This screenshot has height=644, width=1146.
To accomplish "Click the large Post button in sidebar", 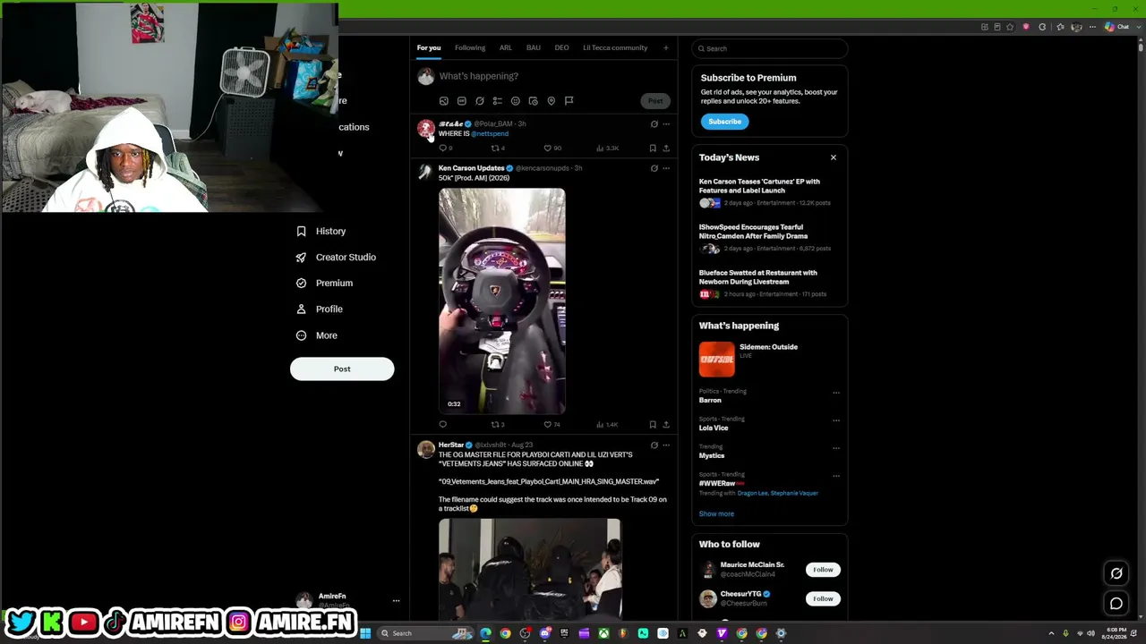I will tap(342, 369).
